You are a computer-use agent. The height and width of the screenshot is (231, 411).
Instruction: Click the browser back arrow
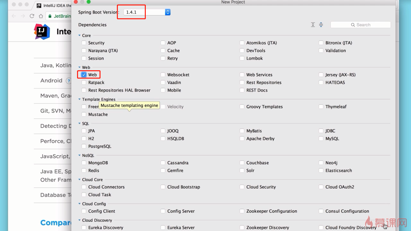pyautogui.click(x=14, y=16)
